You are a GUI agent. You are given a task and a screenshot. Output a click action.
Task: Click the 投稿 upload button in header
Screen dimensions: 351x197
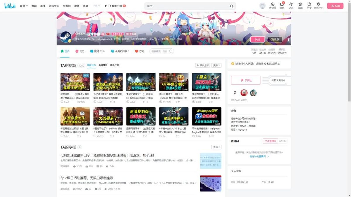(335, 6)
